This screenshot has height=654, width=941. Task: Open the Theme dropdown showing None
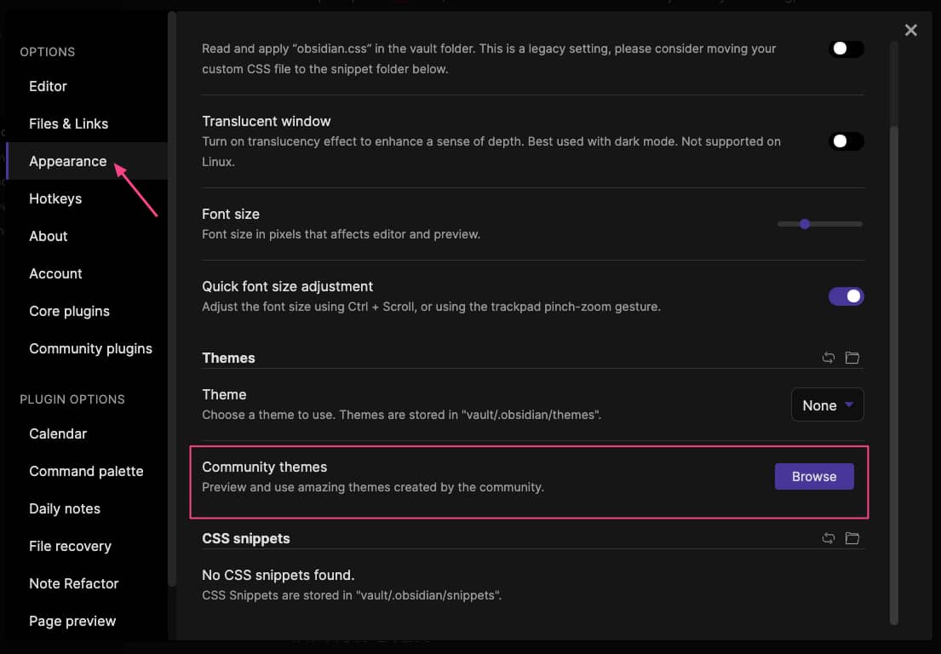tap(827, 405)
